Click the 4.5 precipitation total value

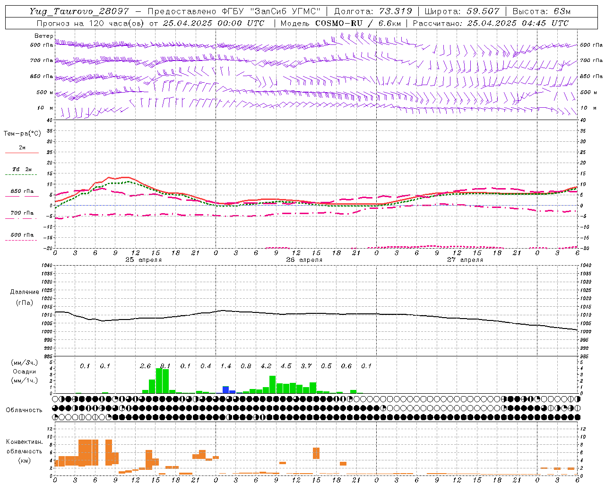286,366
